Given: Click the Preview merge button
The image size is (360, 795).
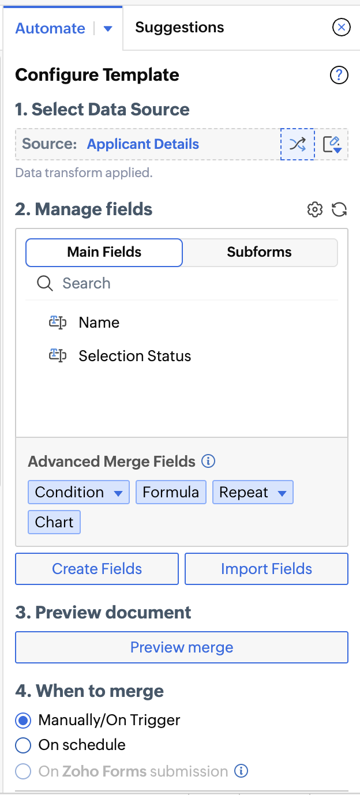Looking at the screenshot, I should [x=182, y=647].
